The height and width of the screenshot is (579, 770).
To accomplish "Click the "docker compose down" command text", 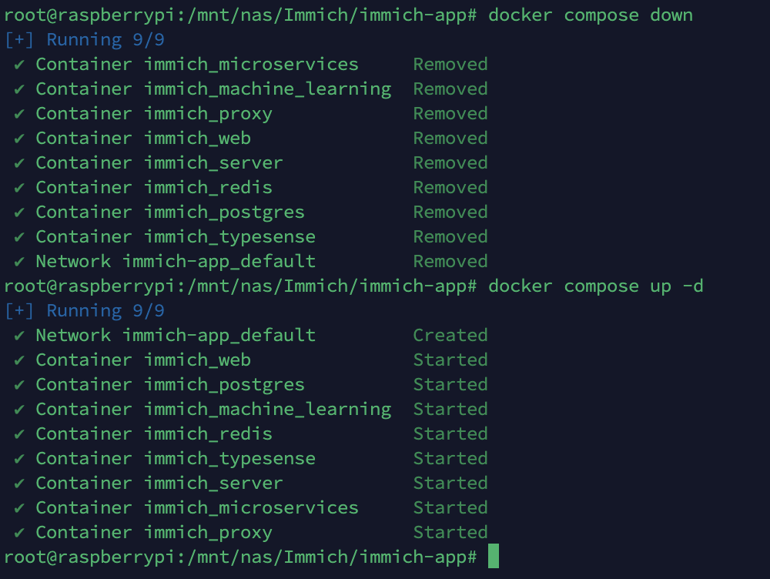I will coord(590,15).
